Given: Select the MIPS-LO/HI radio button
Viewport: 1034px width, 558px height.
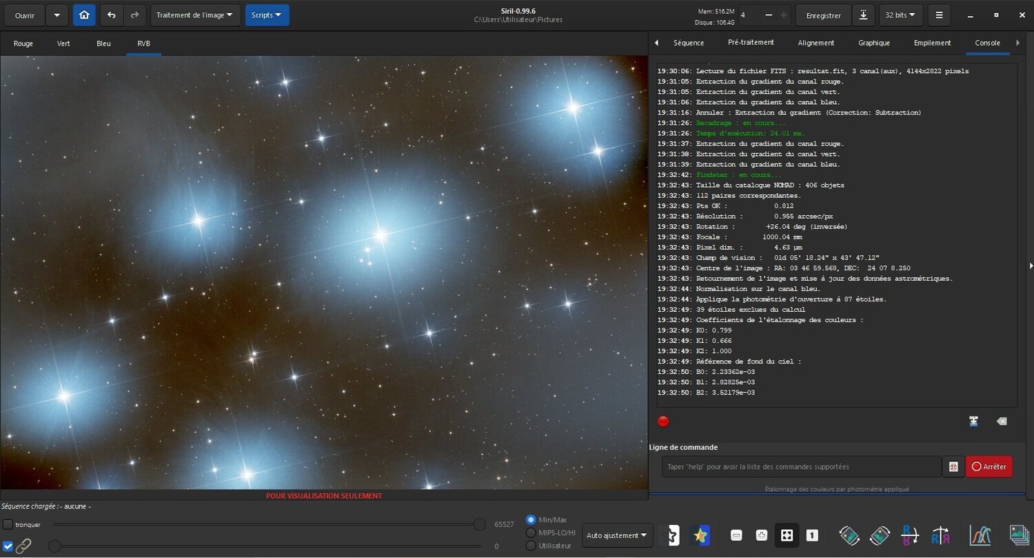Looking at the screenshot, I should pyautogui.click(x=531, y=532).
